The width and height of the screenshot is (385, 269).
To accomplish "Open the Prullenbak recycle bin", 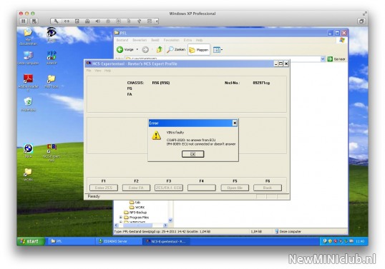I will [28, 104].
